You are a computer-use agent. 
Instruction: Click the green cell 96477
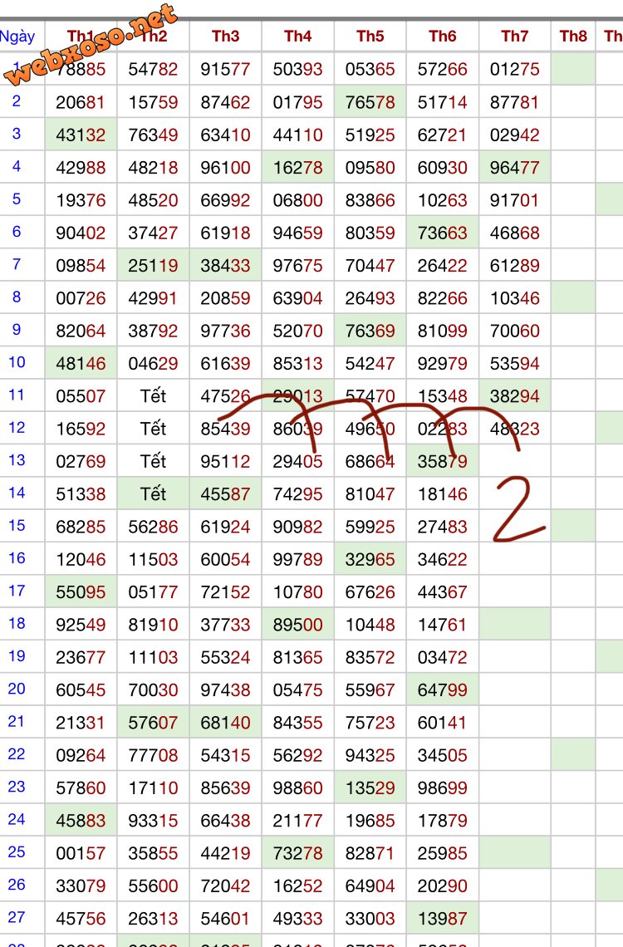[x=514, y=168]
